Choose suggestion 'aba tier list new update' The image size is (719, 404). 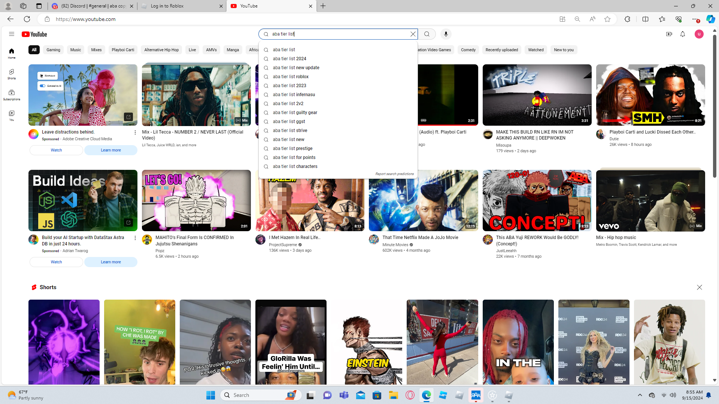click(338, 68)
